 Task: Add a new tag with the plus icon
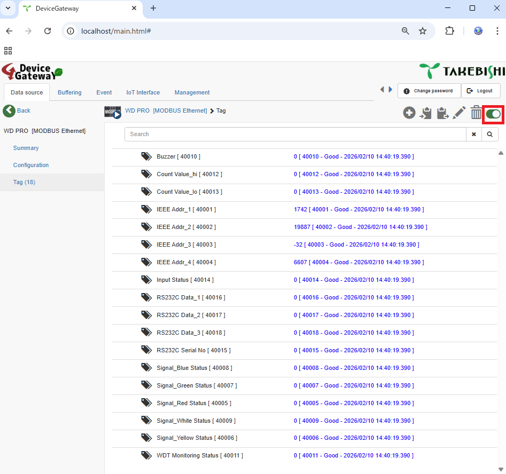pyautogui.click(x=409, y=113)
